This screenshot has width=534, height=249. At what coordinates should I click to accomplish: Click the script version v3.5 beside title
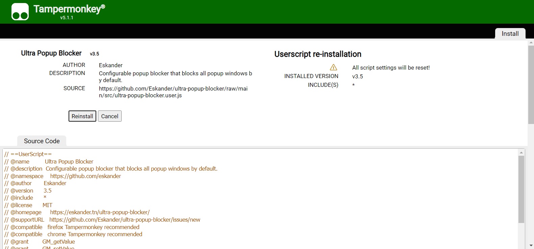(x=95, y=54)
